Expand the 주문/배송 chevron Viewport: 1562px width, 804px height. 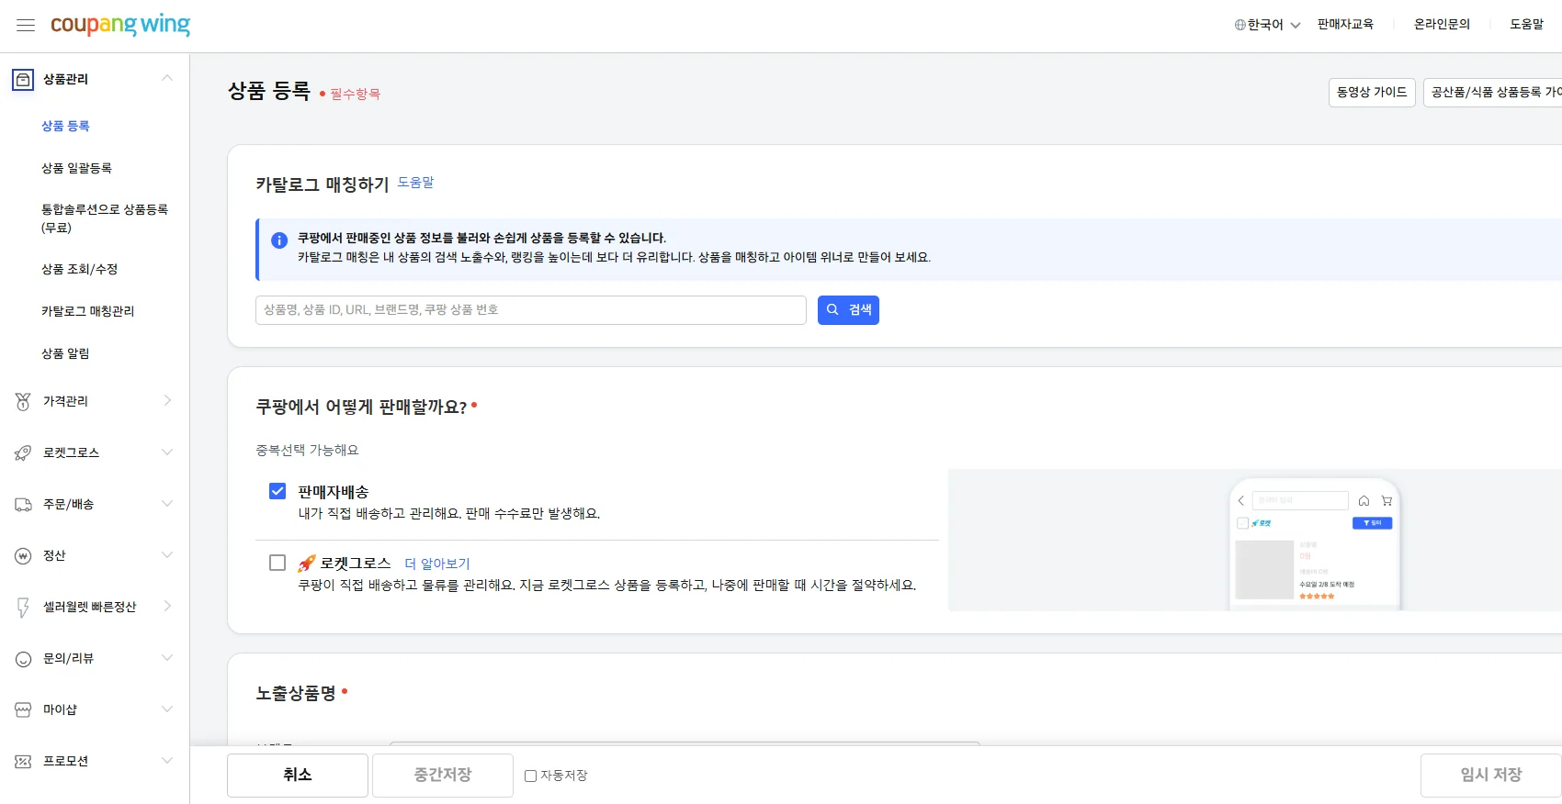[x=167, y=503]
